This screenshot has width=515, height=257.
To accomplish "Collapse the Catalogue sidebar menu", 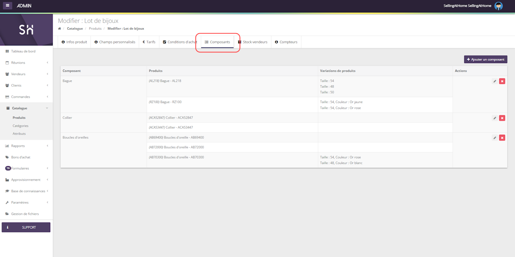I will (x=26, y=108).
